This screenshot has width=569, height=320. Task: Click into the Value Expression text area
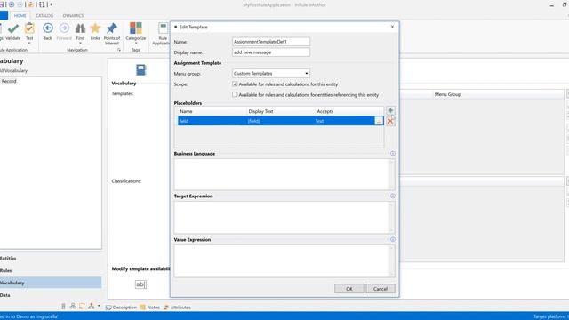click(282, 260)
